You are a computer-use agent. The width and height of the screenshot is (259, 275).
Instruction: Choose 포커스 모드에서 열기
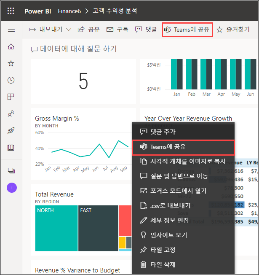(183, 191)
